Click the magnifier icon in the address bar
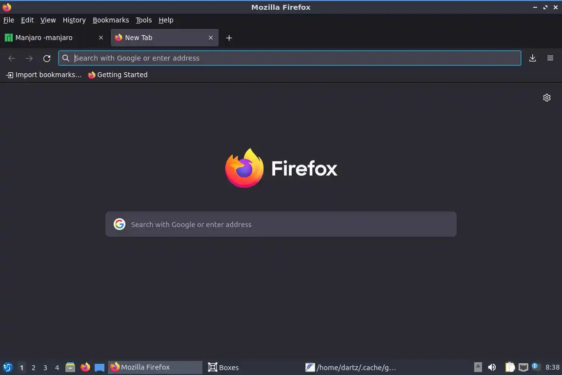The image size is (562, 375). [x=65, y=58]
